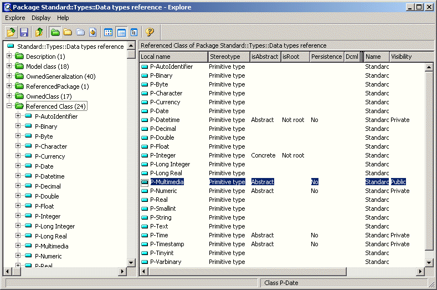Toggle the green folder filter button

coord(54,32)
